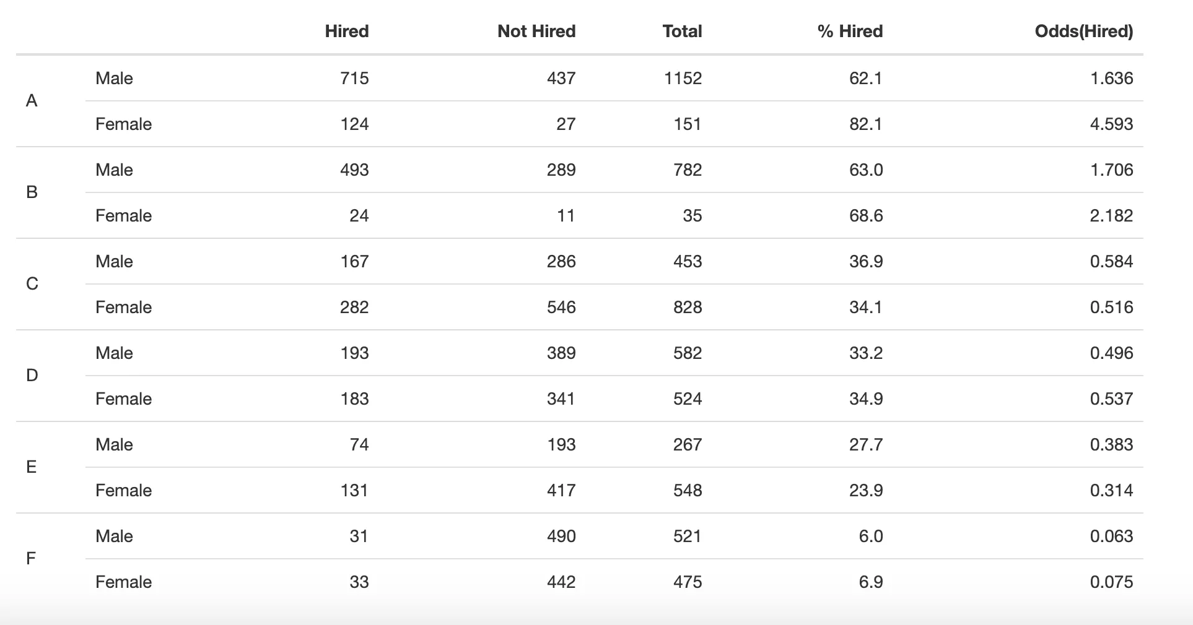This screenshot has width=1193, height=625.
Task: Click the Female label in department D
Action: click(x=123, y=399)
